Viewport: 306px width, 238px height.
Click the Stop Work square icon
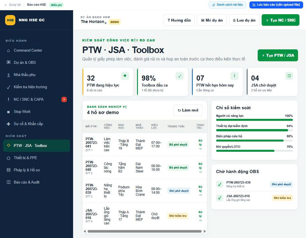9,112
